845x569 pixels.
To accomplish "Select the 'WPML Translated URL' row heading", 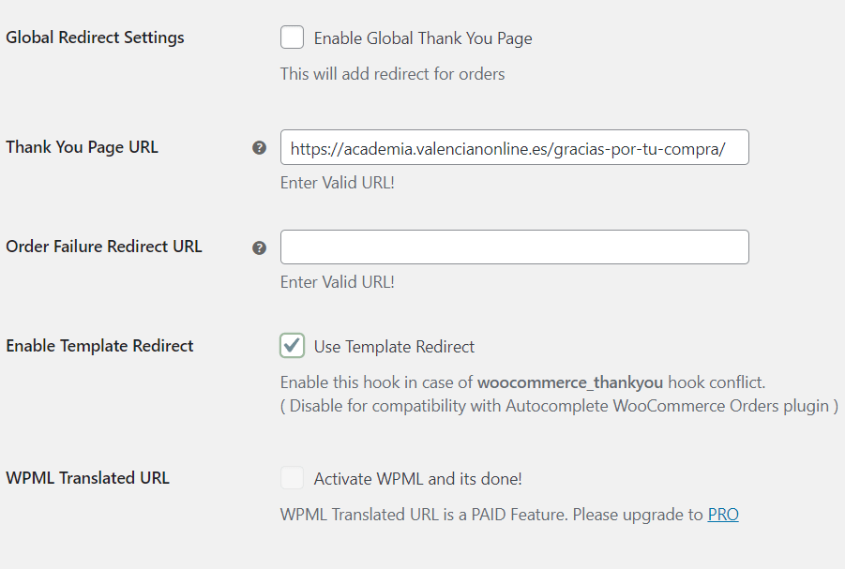I will (x=88, y=478).
